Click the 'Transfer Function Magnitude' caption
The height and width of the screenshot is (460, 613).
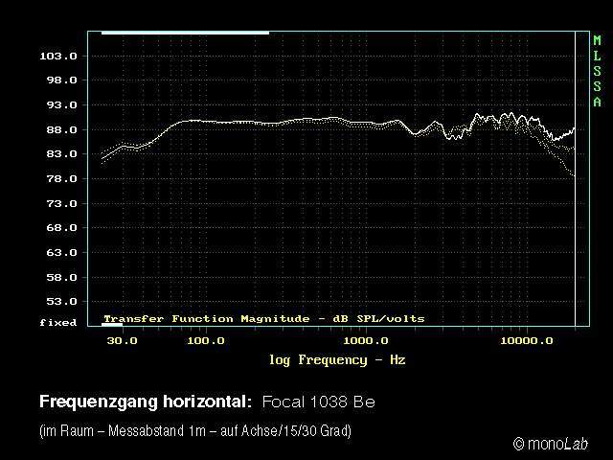click(x=263, y=318)
